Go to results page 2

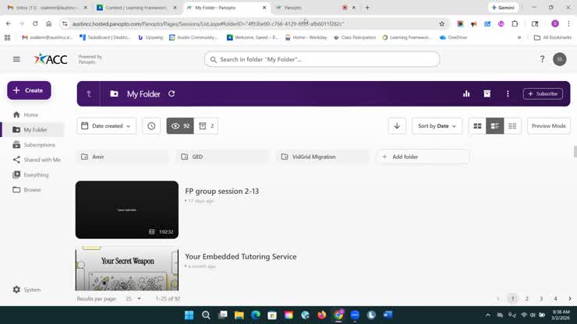click(527, 298)
